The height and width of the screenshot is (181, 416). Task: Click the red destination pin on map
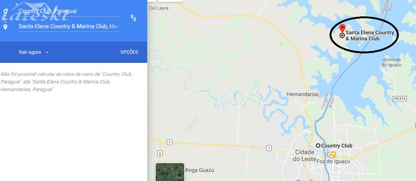click(x=343, y=29)
